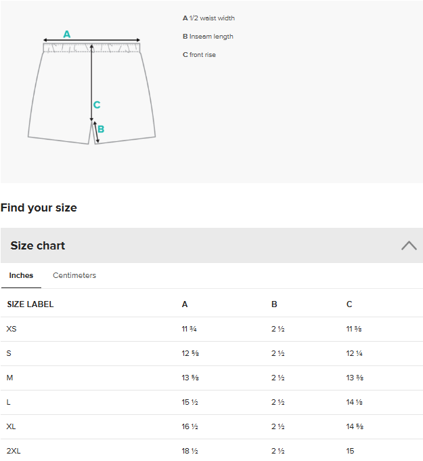The image size is (423, 461).
Task: Select the 2XL size row label
Action: pyautogui.click(x=14, y=451)
